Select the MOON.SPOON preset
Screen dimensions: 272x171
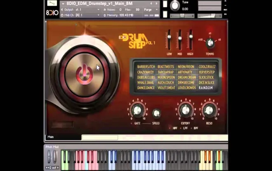166,77
